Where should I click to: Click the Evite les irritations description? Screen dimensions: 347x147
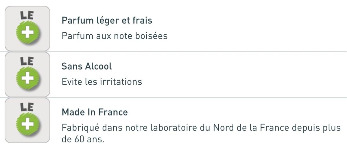102,82
